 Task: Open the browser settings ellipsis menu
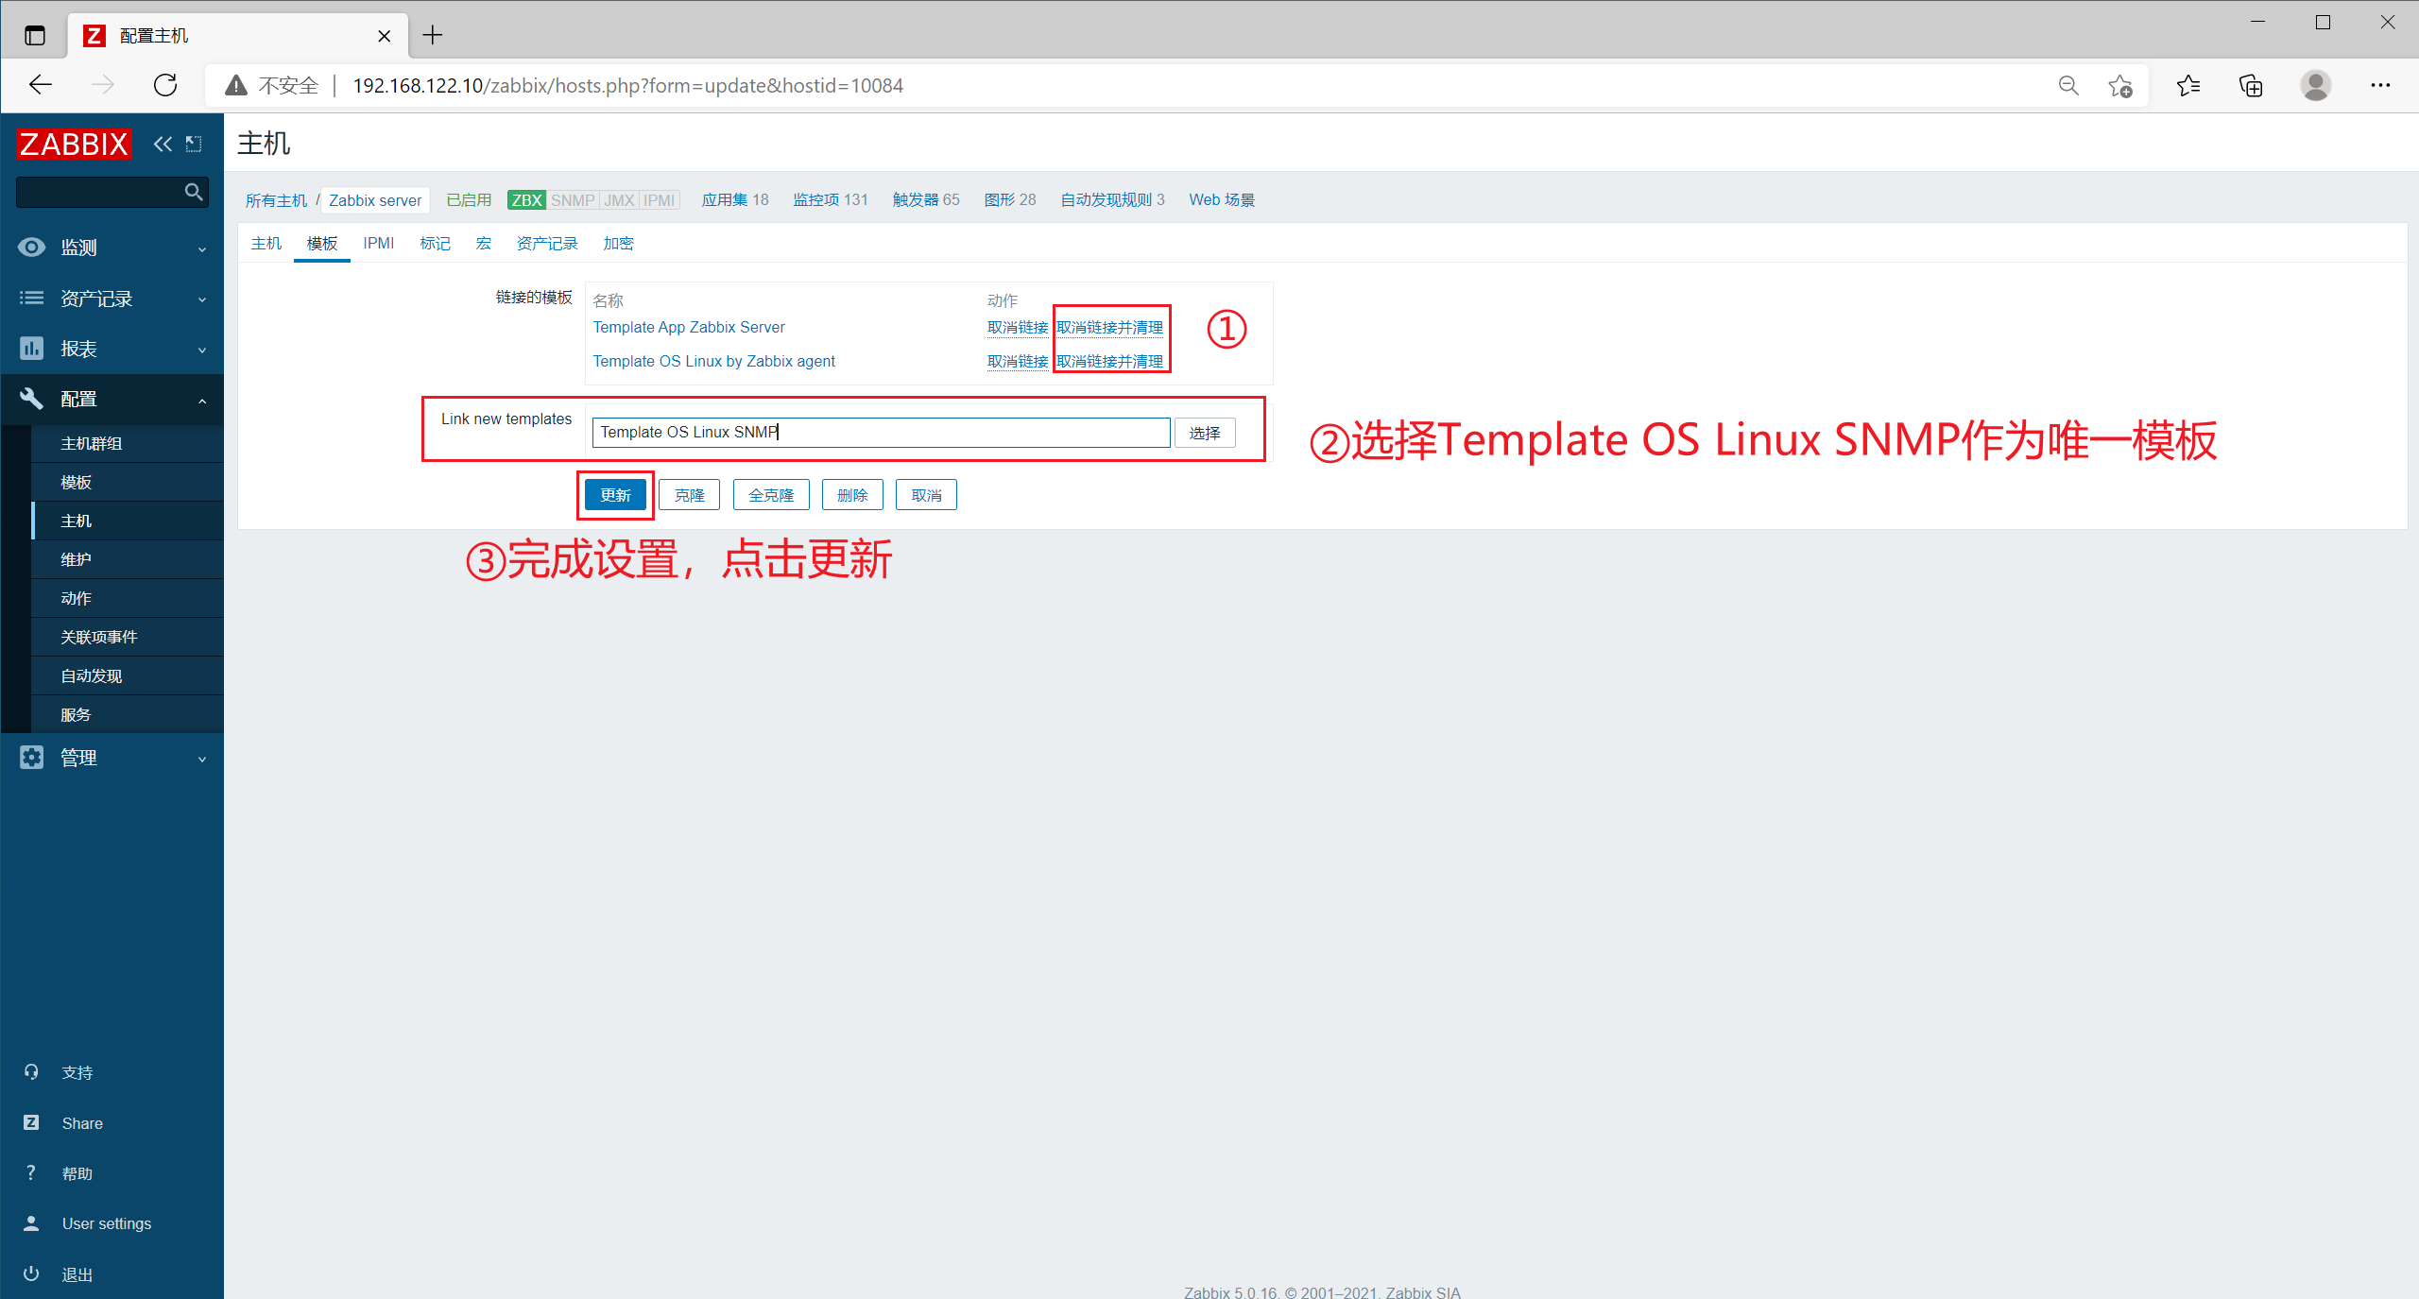pyautogui.click(x=2380, y=86)
